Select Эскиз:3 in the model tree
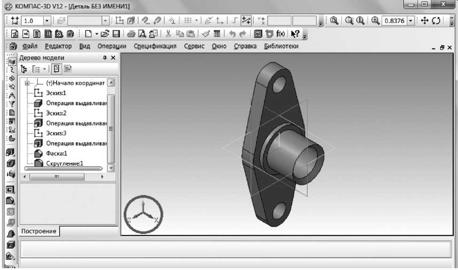 pos(56,133)
